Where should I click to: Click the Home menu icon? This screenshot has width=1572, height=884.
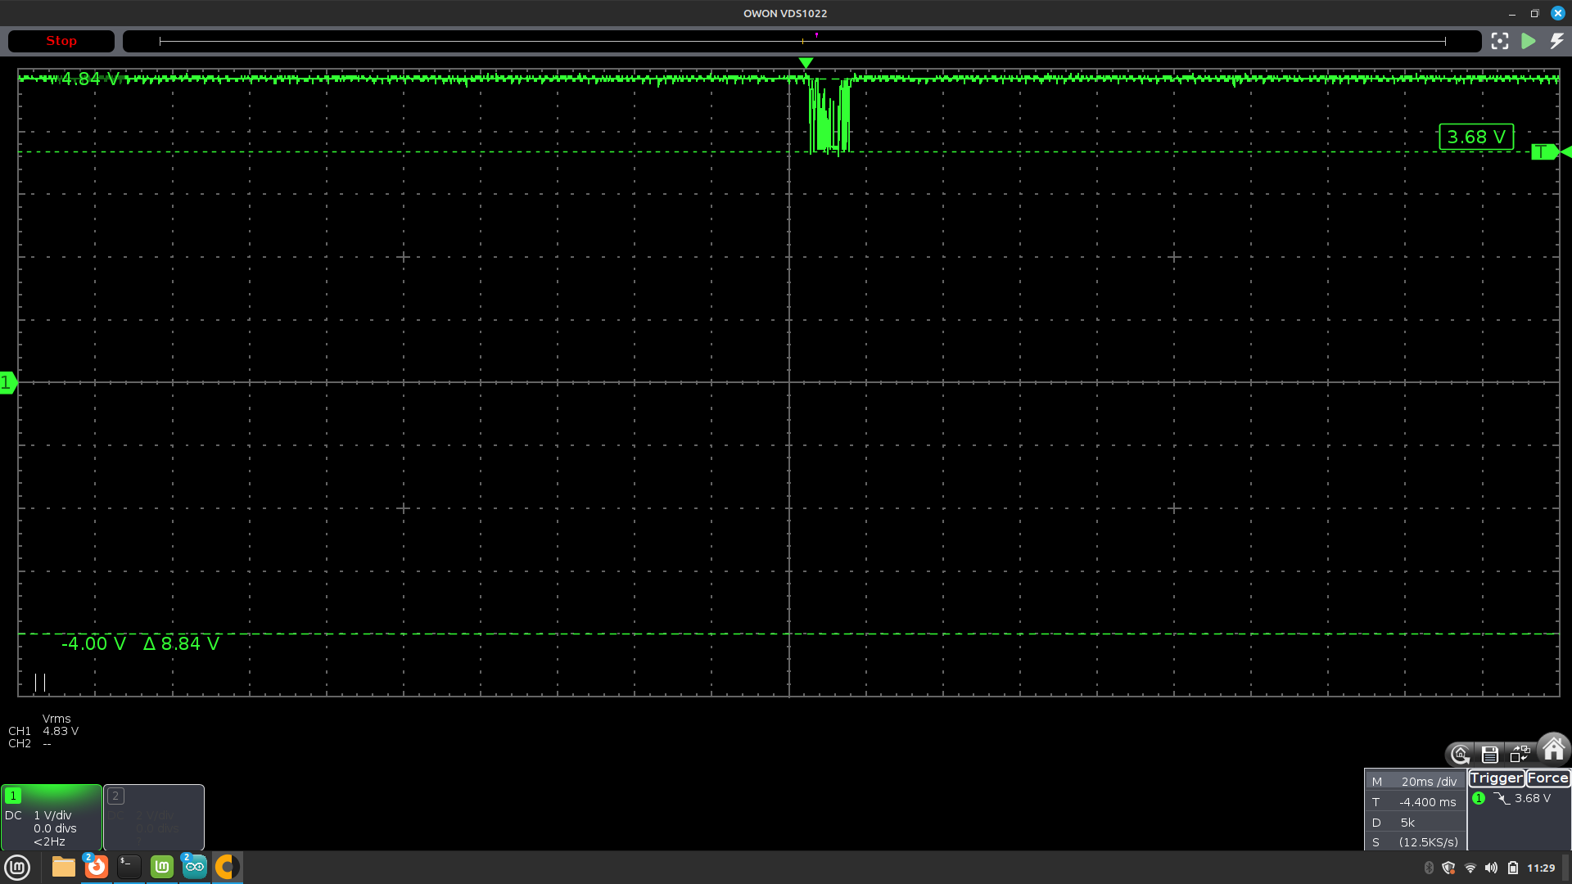pos(1553,749)
